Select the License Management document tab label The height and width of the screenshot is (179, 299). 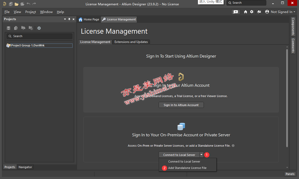click(x=121, y=19)
